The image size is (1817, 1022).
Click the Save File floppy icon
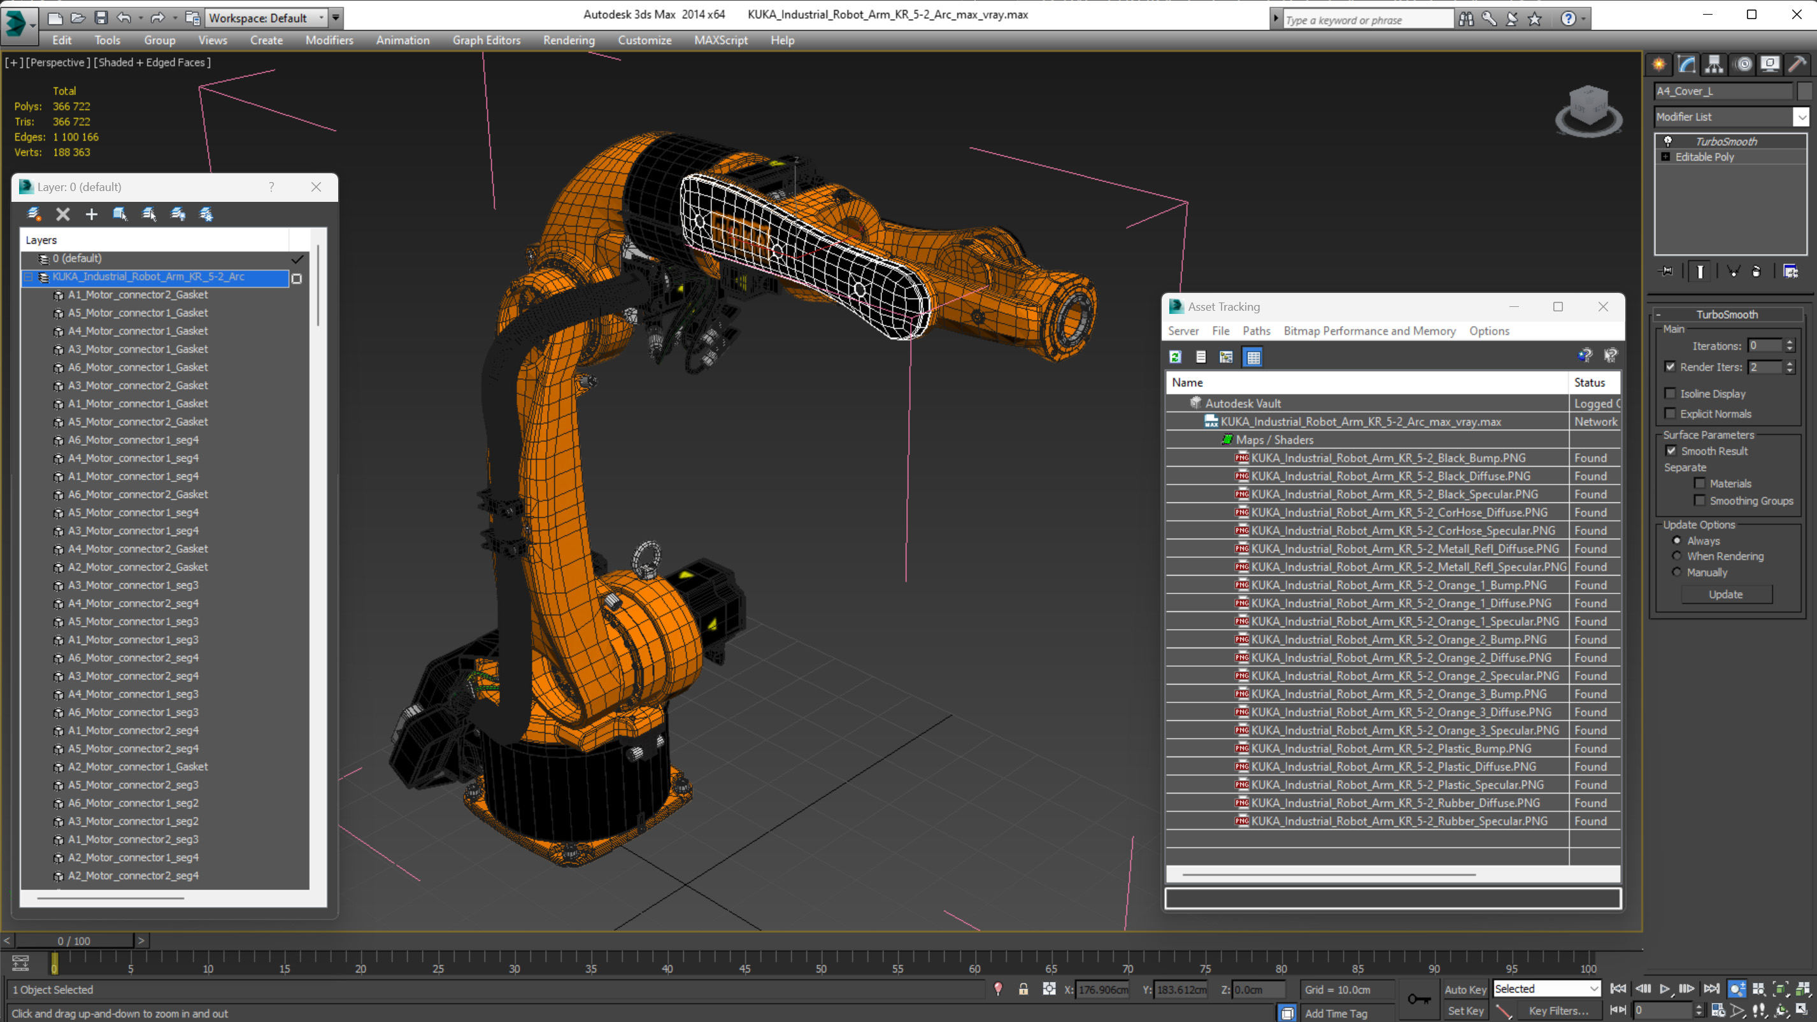pyautogui.click(x=101, y=18)
